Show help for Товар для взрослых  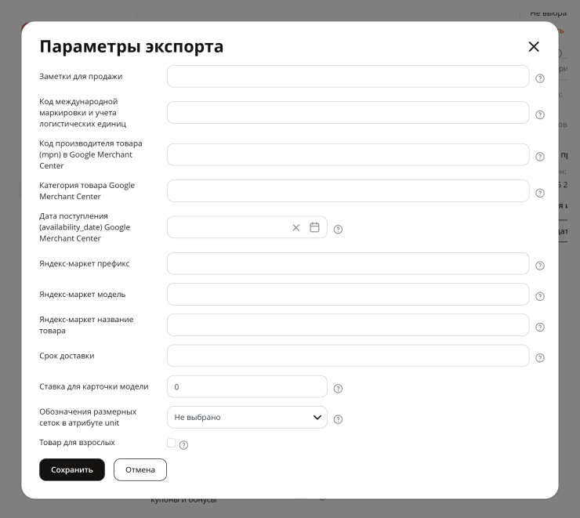coord(183,445)
